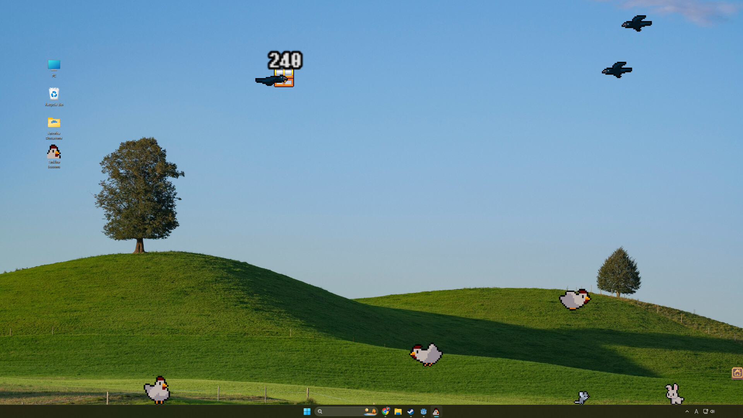Screen dimensions: 743x418
Task: Open Godot from the taskbar
Action: click(x=423, y=411)
